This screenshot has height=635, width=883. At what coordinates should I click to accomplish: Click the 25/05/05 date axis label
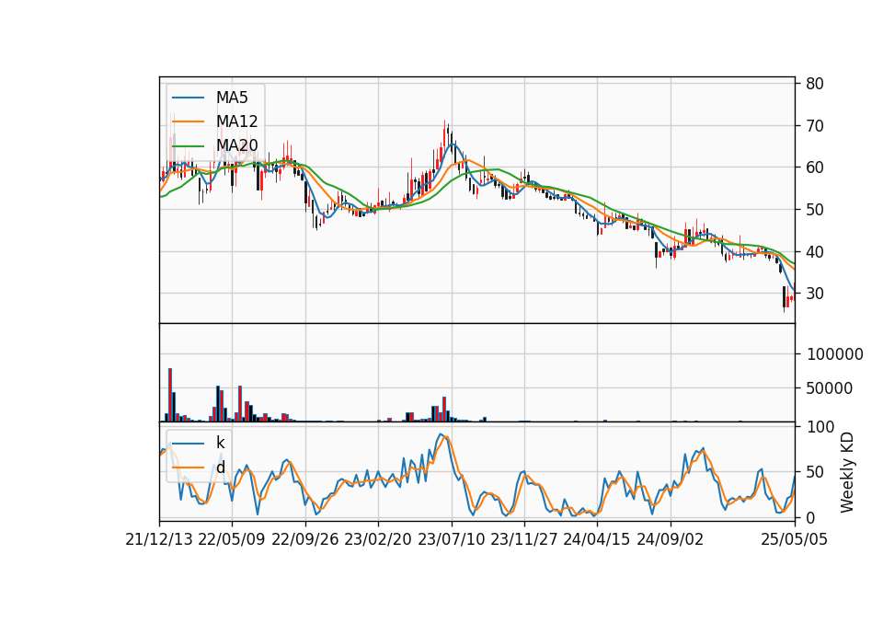point(795,539)
